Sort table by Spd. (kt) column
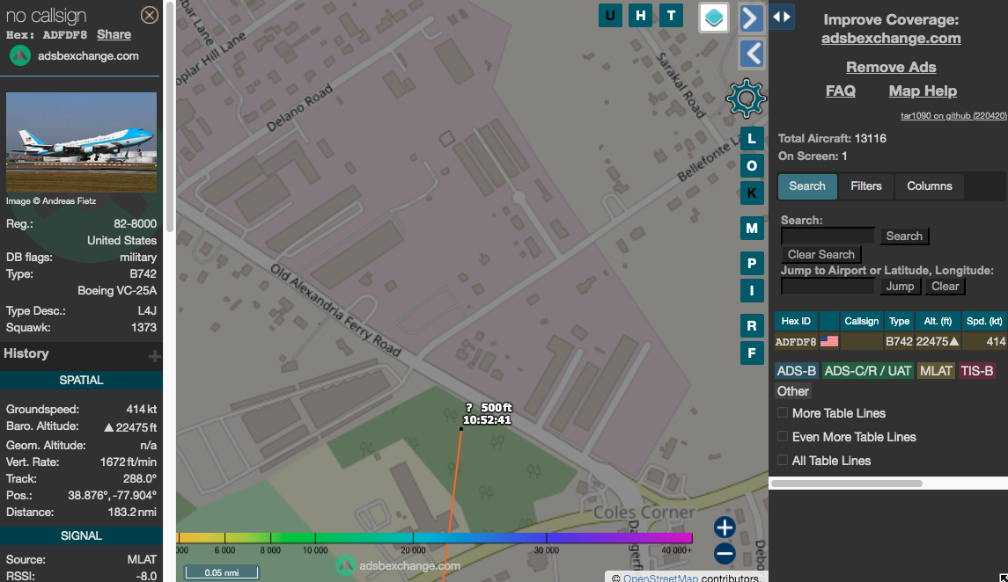 (984, 321)
